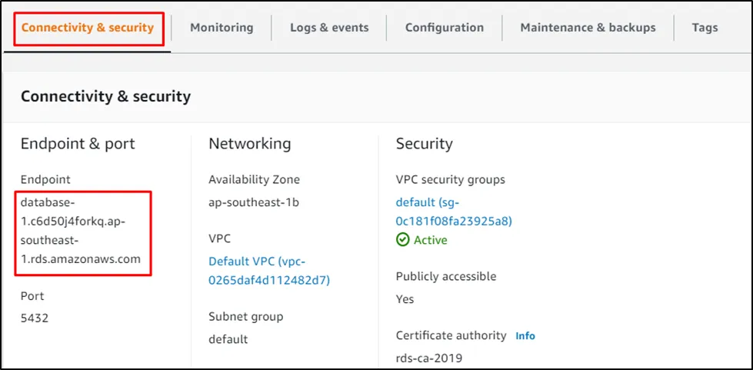753x370 pixels.
Task: Click the Connectivity & security section heading
Action: click(105, 96)
